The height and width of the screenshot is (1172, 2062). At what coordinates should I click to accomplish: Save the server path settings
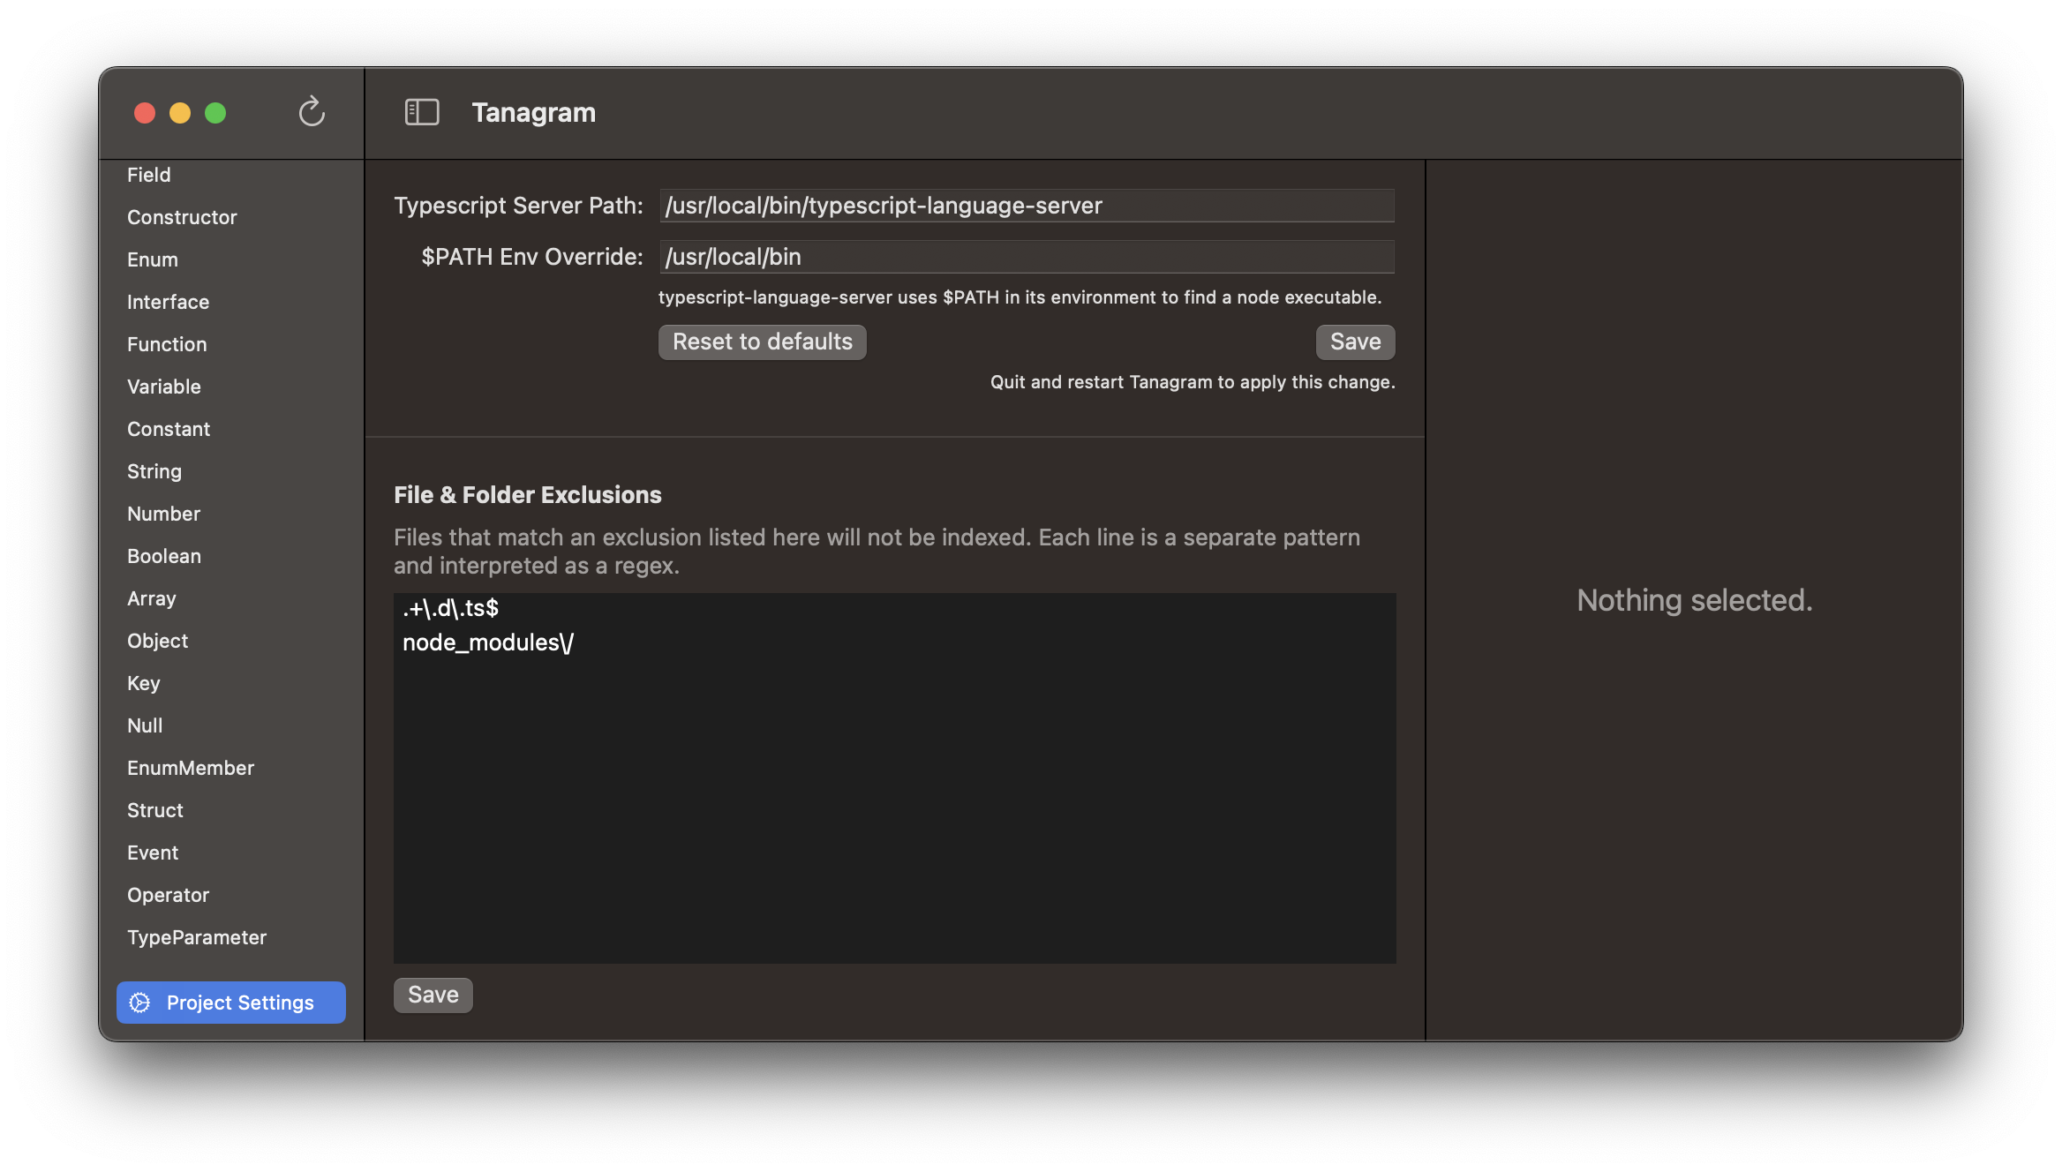click(1356, 342)
